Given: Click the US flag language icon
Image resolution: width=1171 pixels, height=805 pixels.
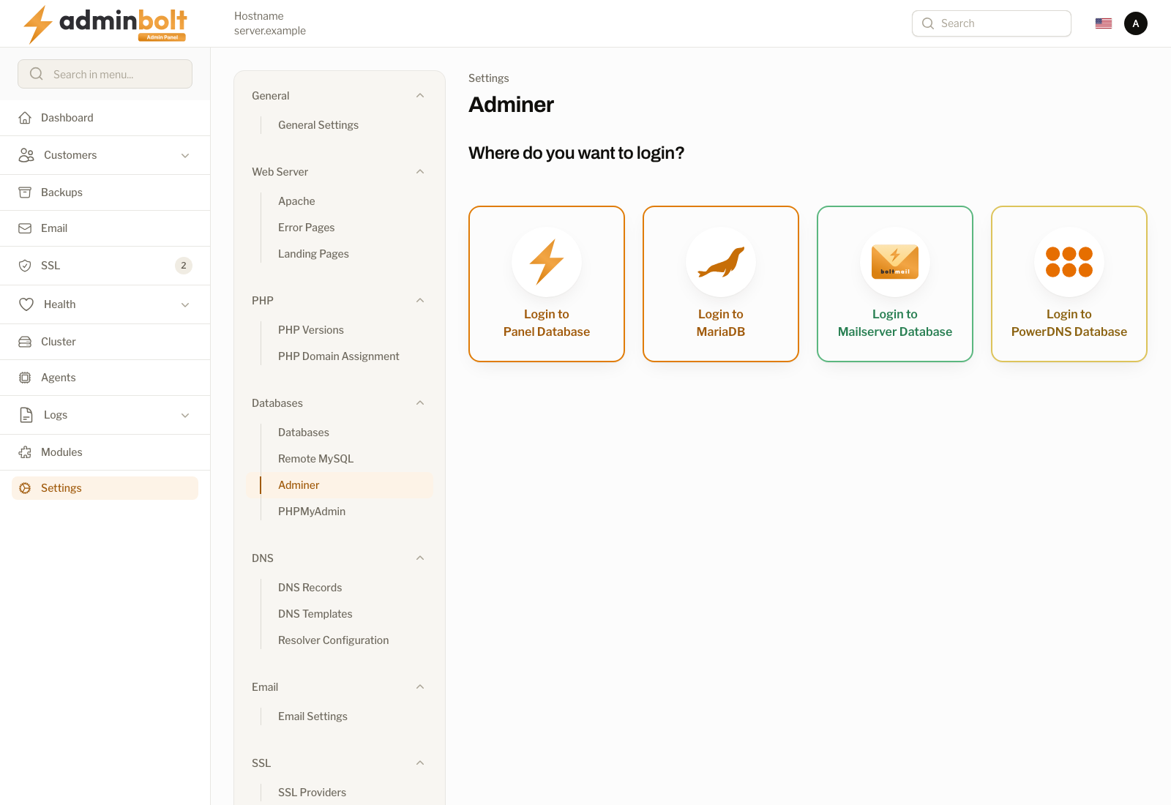Looking at the screenshot, I should tap(1104, 23).
